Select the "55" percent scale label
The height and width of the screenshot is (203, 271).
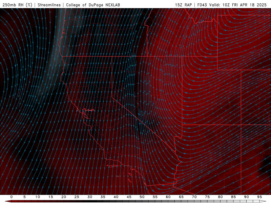(x=155, y=197)
